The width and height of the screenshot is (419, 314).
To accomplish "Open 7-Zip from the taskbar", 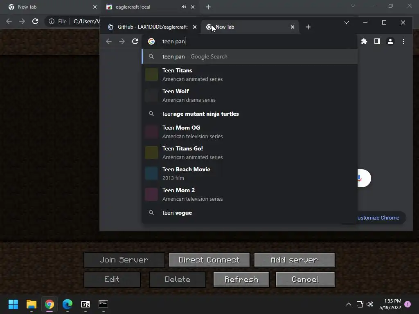I will click(x=85, y=304).
